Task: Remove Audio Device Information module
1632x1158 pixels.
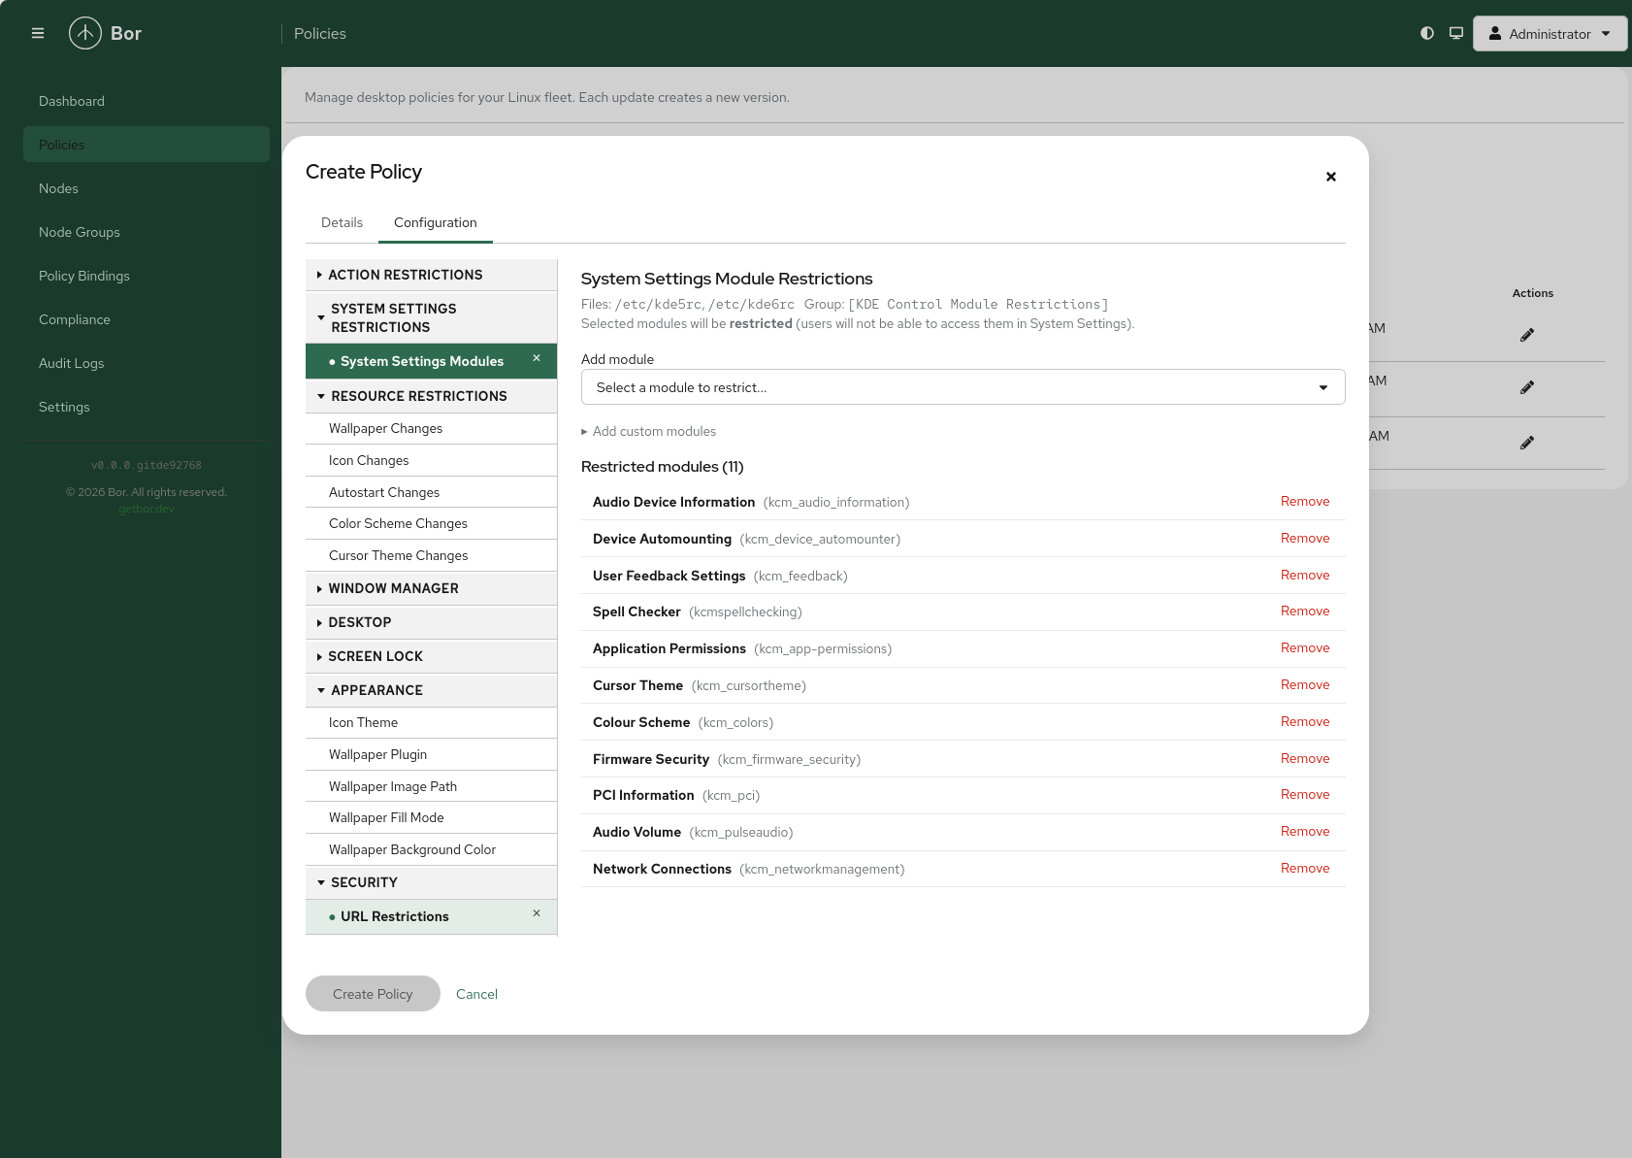Action: coord(1305,502)
